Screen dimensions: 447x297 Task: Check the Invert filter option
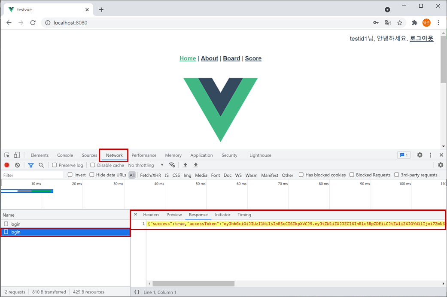point(70,175)
